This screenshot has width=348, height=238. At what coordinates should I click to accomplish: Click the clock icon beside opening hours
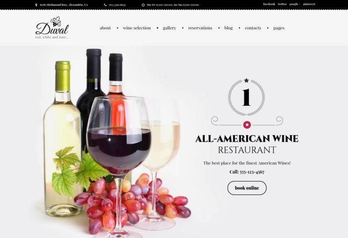point(143,5)
